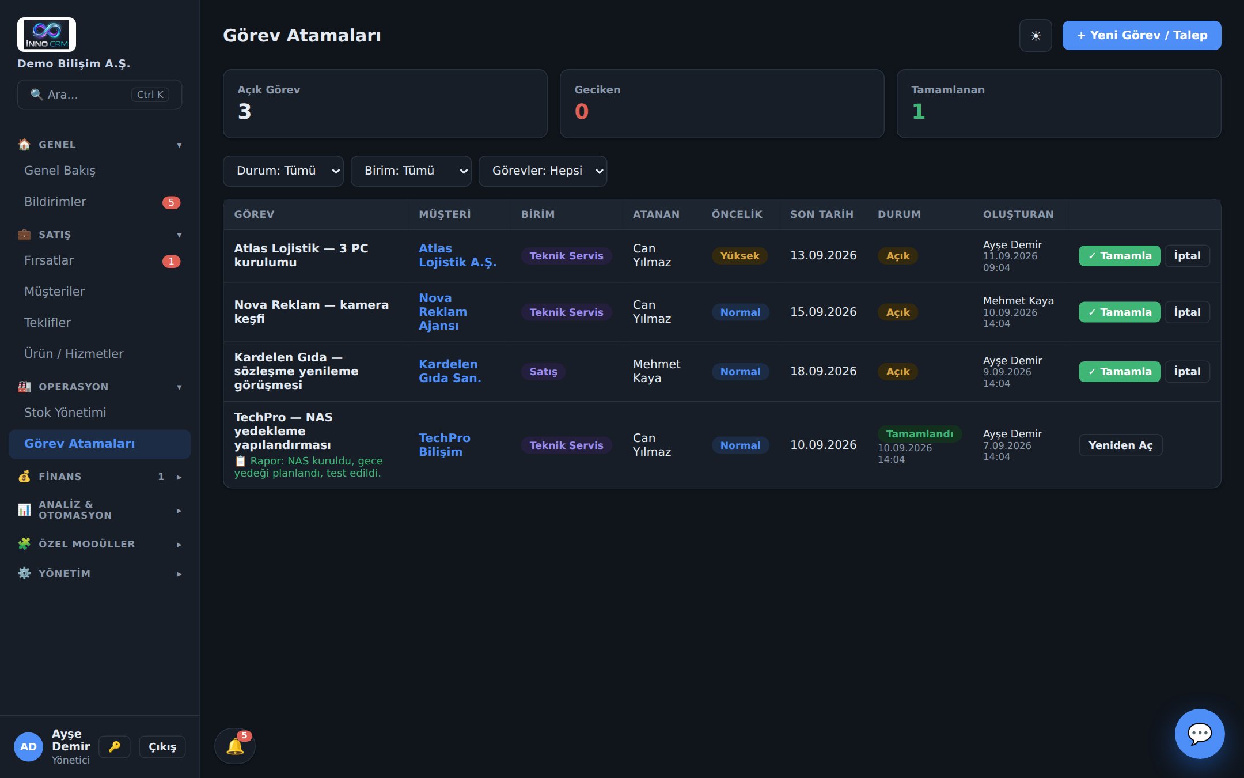Image resolution: width=1244 pixels, height=778 pixels.
Task: Click the Operasyon factory icon
Action: [x=24, y=387]
